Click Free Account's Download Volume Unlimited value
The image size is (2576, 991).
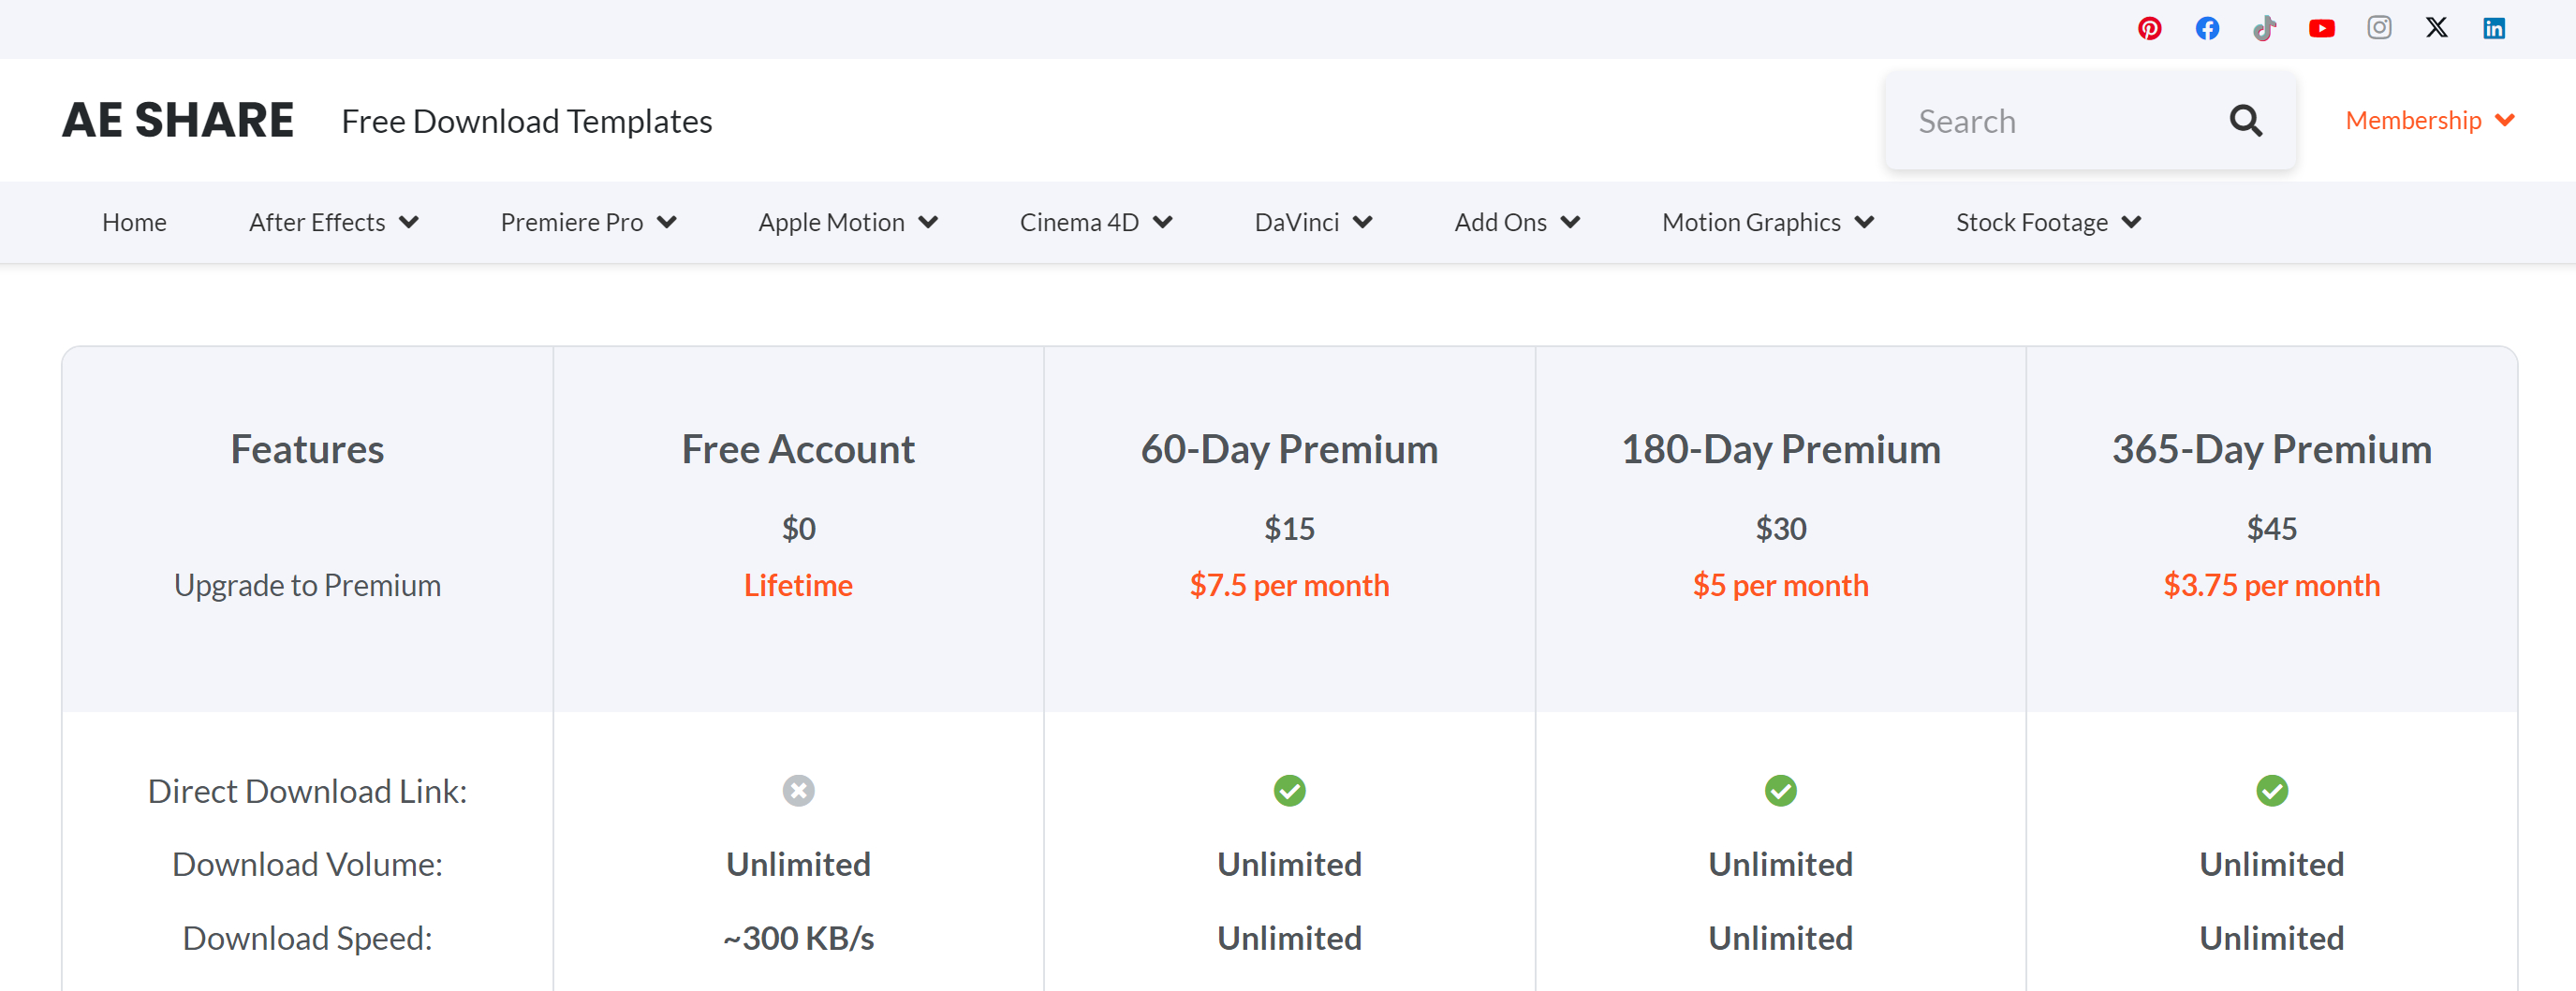click(x=798, y=863)
